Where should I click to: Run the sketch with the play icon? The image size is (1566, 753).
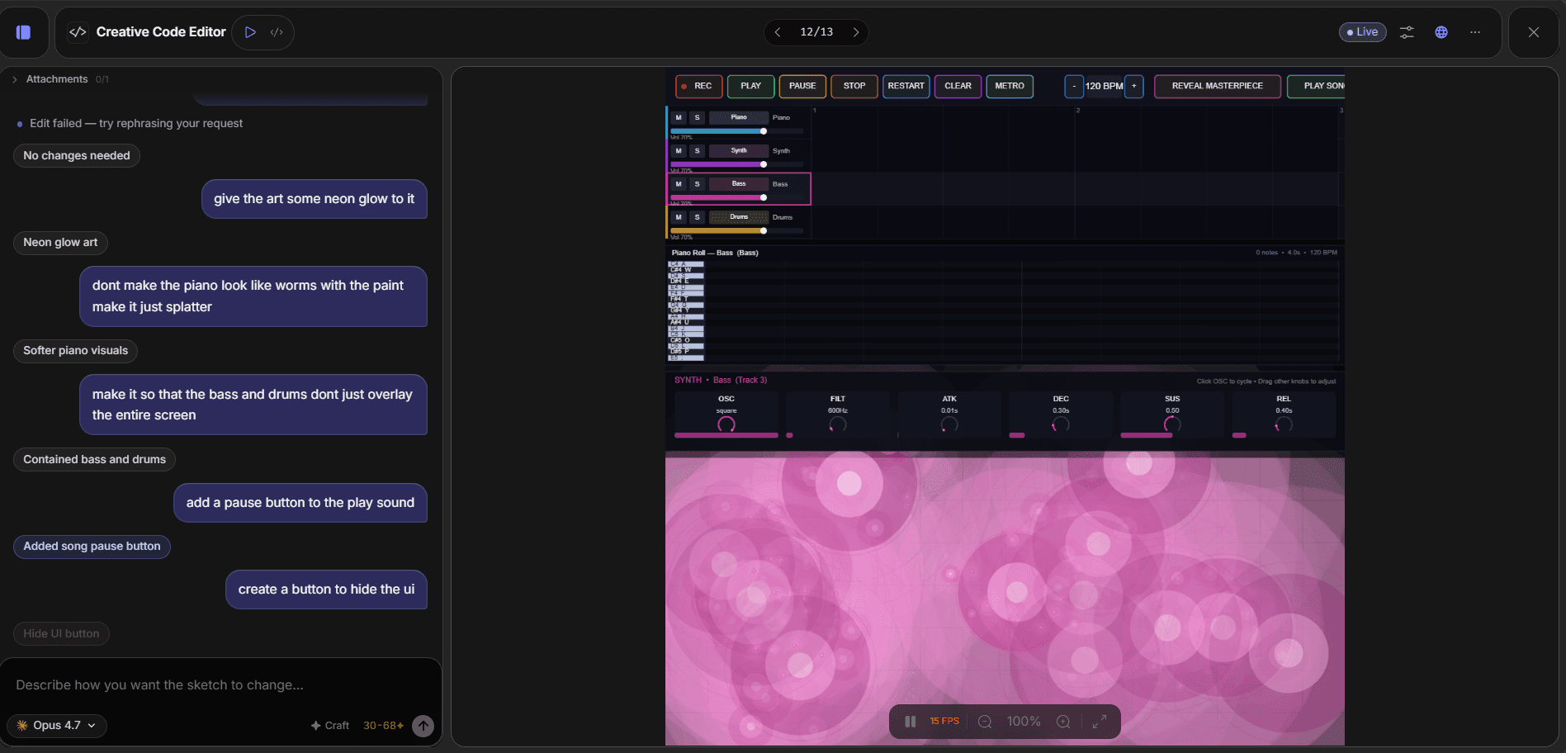pyautogui.click(x=250, y=32)
